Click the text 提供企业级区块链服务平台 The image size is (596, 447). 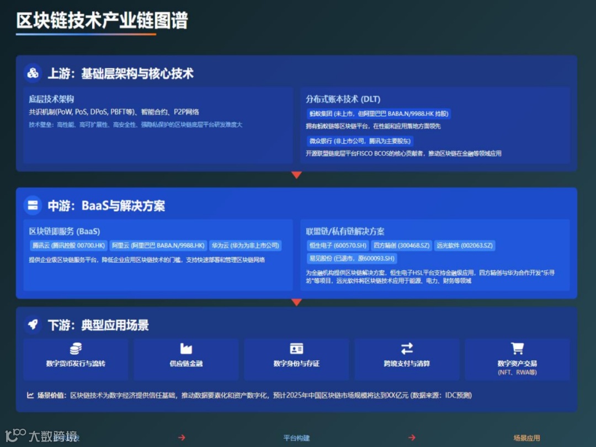pyautogui.click(x=147, y=260)
